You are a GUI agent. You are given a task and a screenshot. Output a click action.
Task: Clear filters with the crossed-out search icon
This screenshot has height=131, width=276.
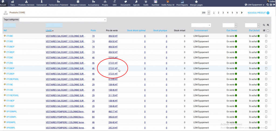tap(268, 25)
